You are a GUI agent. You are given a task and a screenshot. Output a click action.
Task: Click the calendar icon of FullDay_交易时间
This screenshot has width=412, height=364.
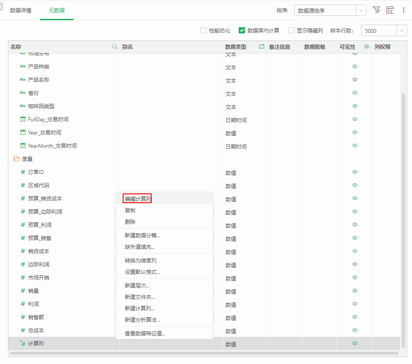[23, 119]
